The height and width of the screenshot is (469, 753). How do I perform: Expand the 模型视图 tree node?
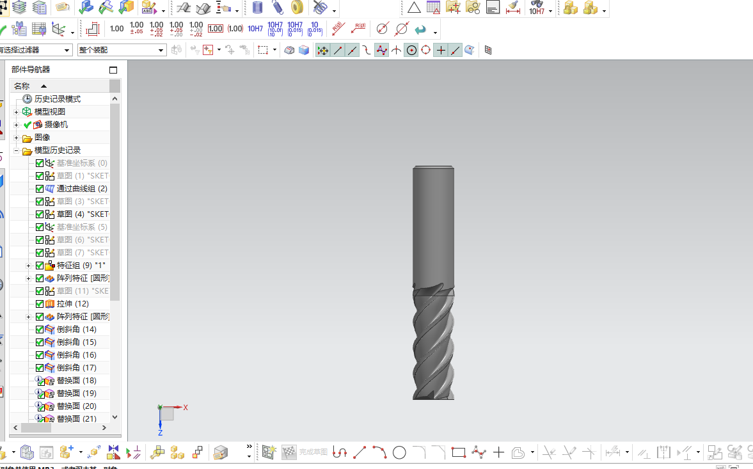[17, 112]
